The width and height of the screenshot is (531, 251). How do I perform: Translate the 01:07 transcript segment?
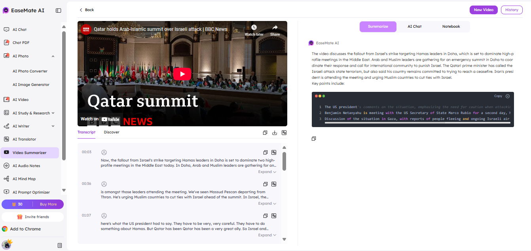pyautogui.click(x=274, y=216)
